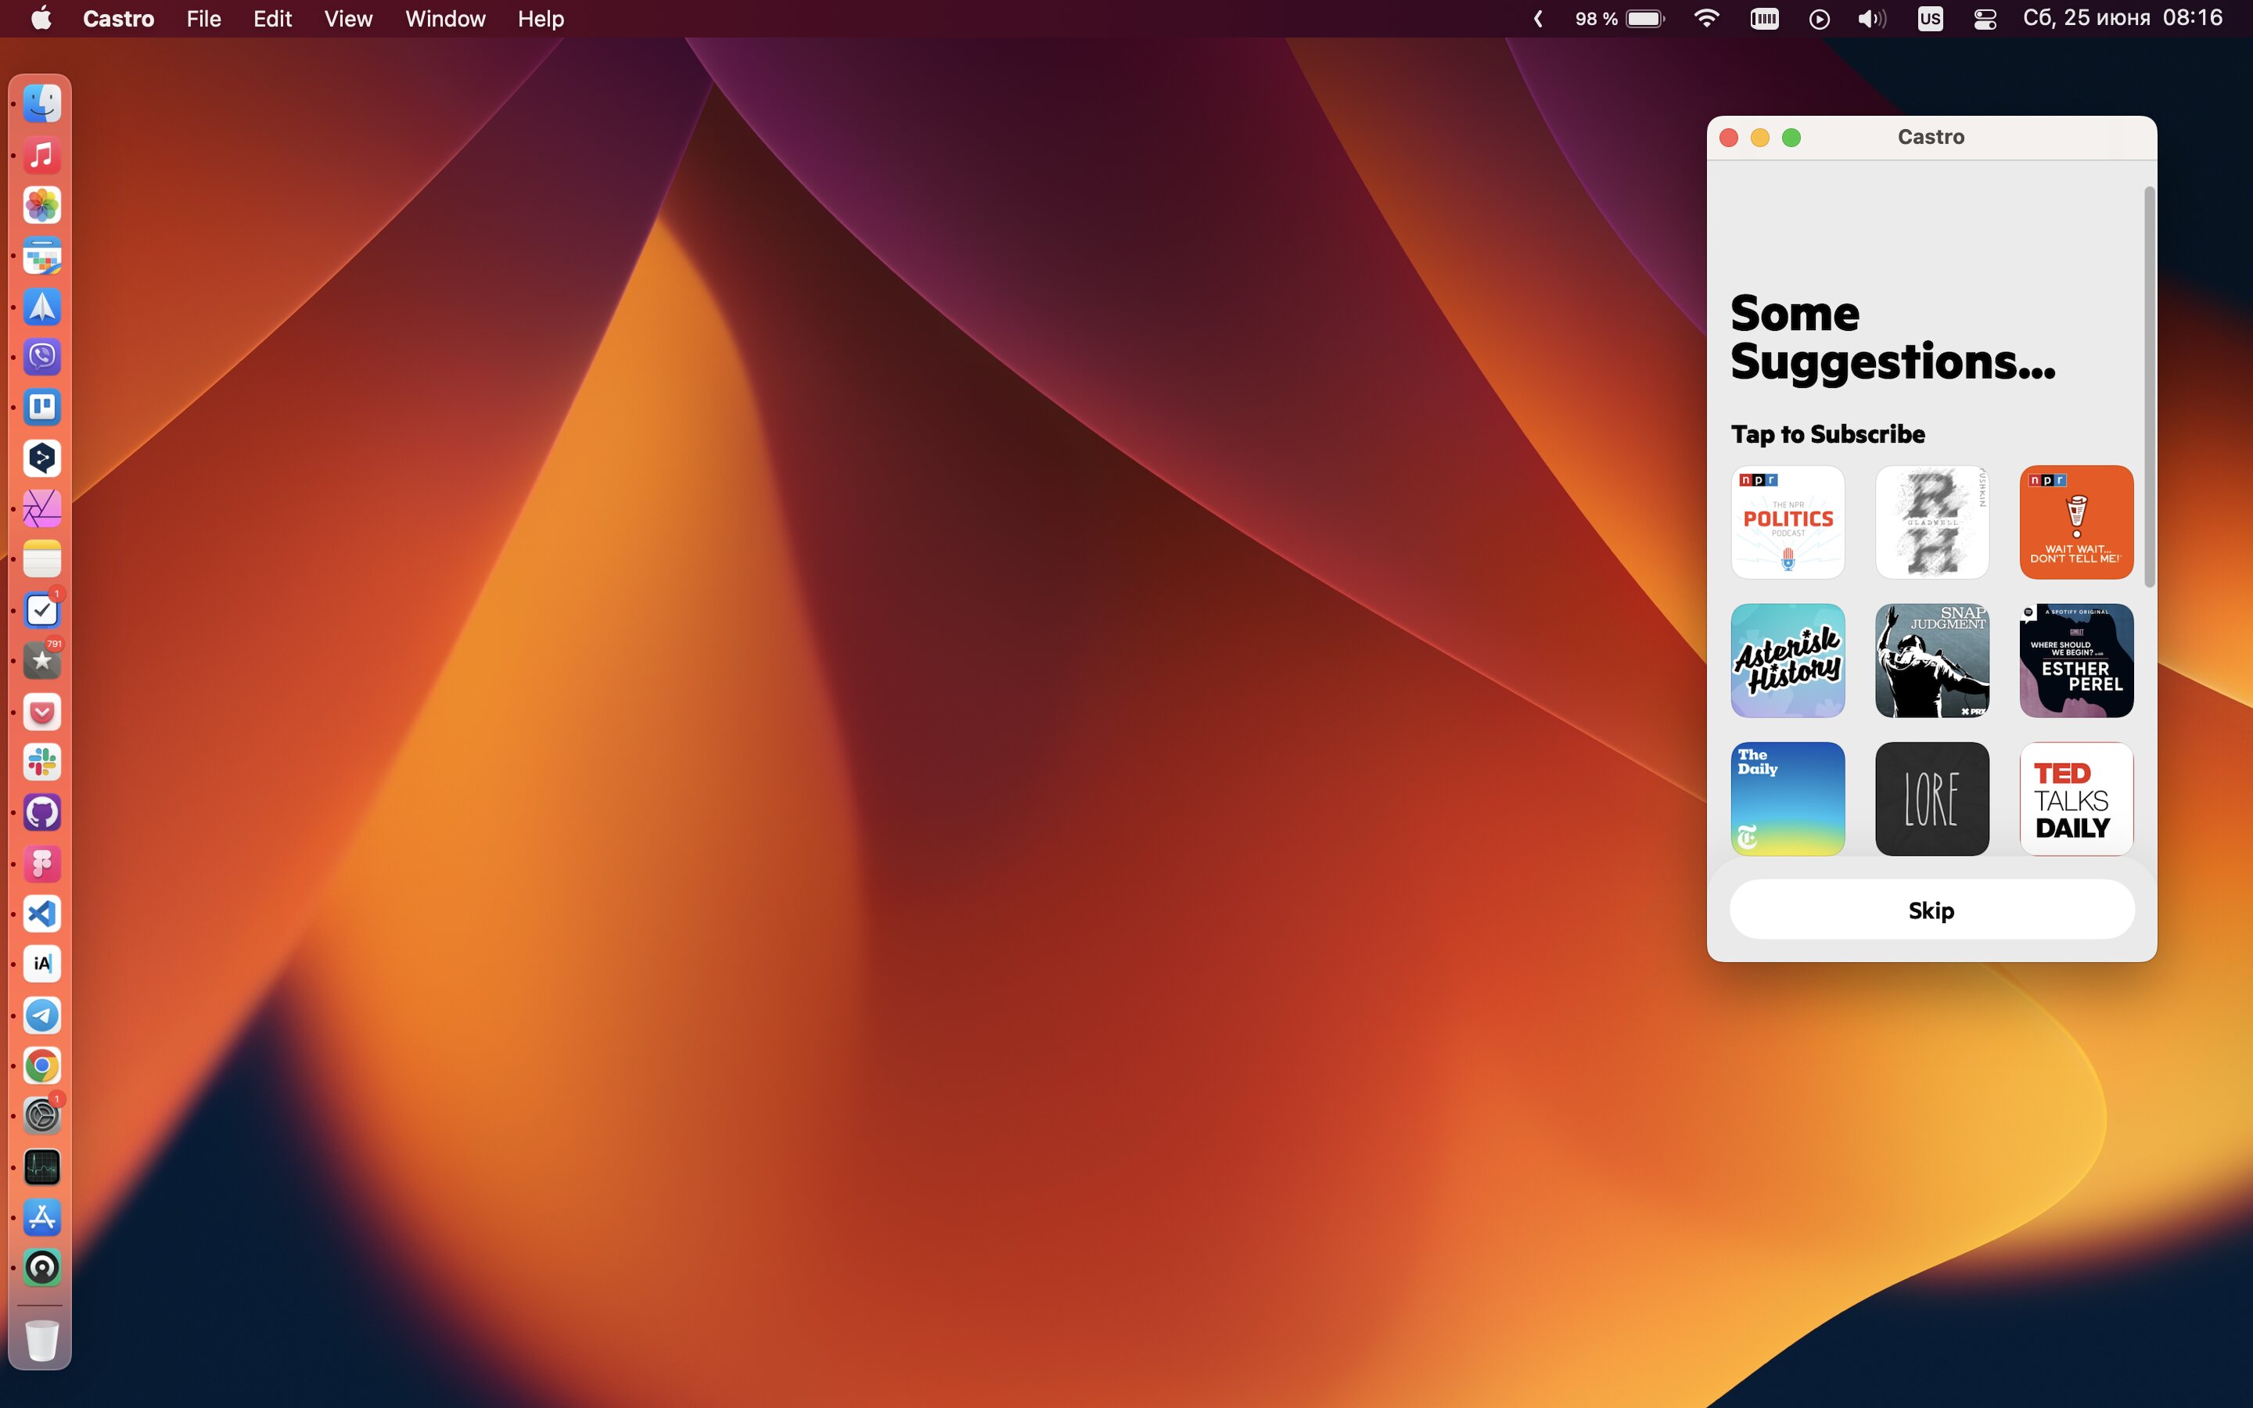
Task: Open the Wi-Fi status menu
Action: point(1706,19)
